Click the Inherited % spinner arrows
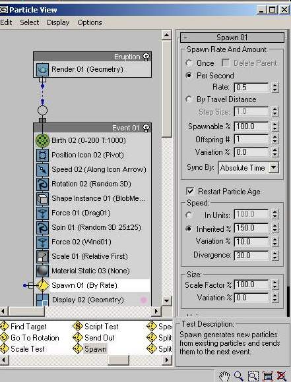Image resolution: width=291 pixels, height=382 pixels. coord(275,229)
